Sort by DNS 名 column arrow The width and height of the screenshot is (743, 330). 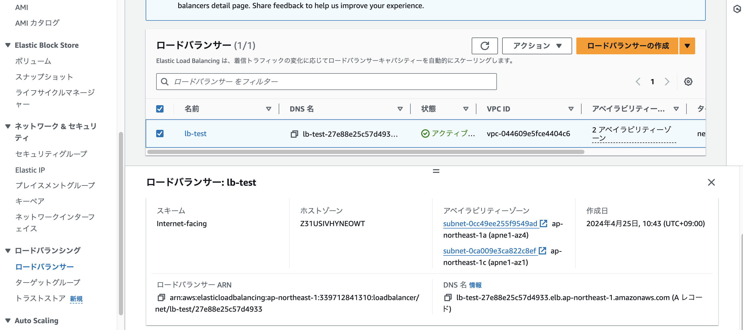coord(400,109)
